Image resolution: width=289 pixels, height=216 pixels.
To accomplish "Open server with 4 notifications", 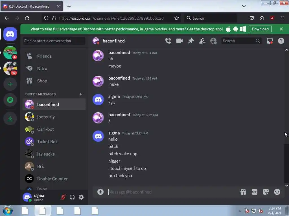I will point(10,53).
